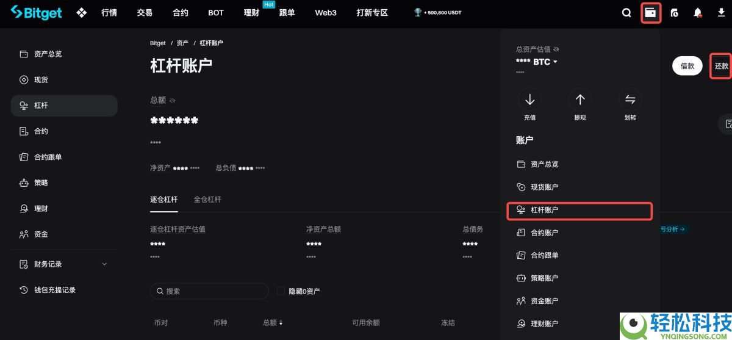The width and height of the screenshot is (732, 340).
Task: Open 钱包充提记录 in left sidebar
Action: [x=64, y=290]
